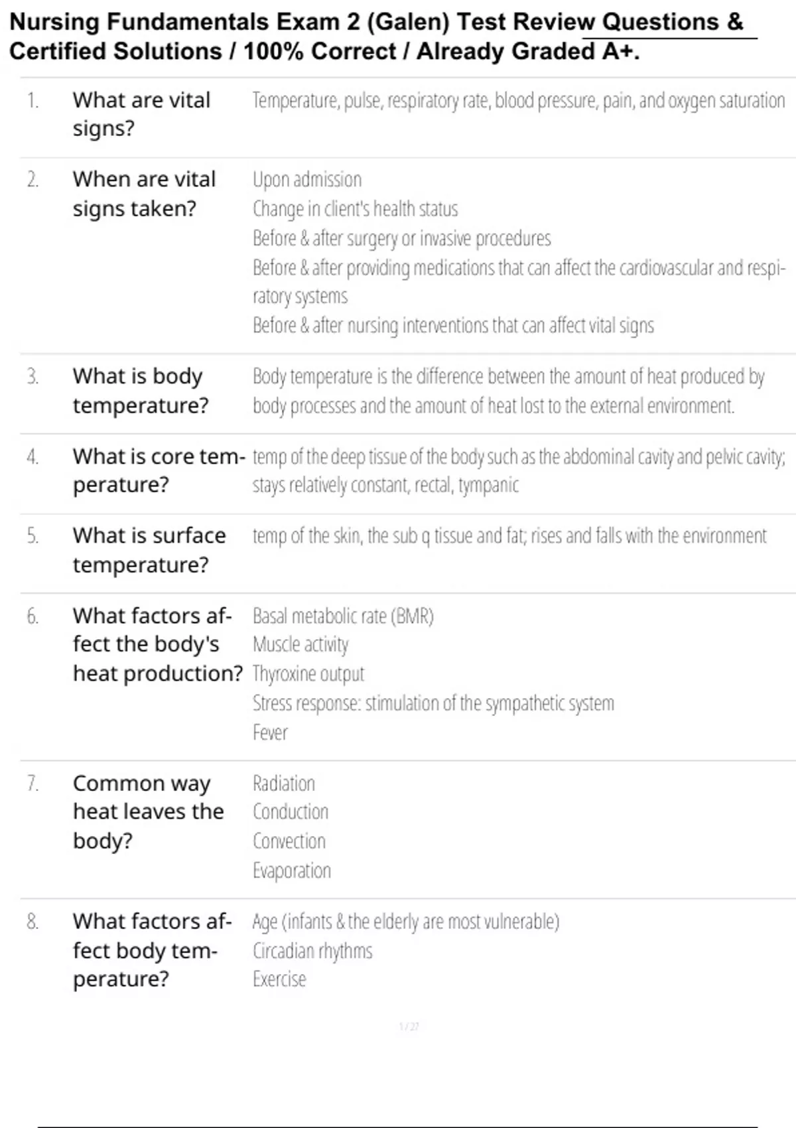Select question 'What is core temperature?'

coord(159,470)
